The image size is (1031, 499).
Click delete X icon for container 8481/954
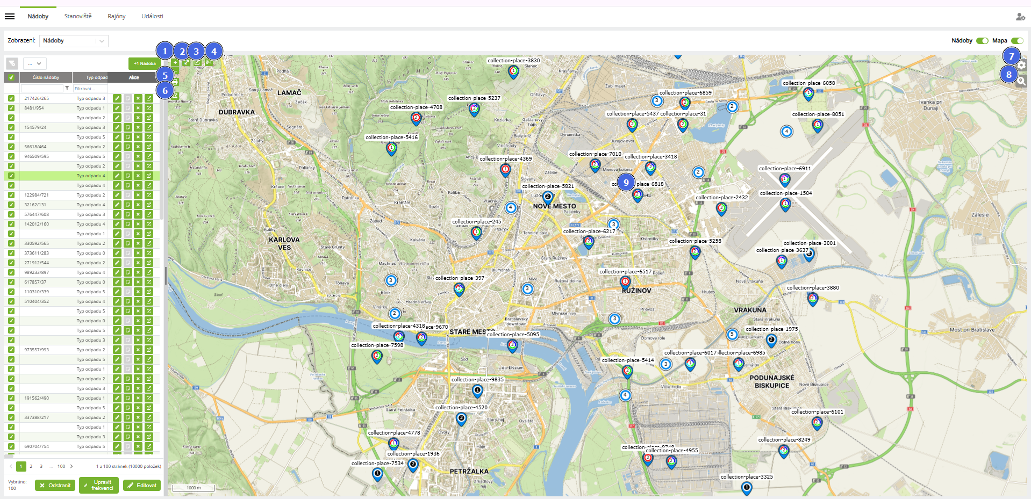click(138, 108)
